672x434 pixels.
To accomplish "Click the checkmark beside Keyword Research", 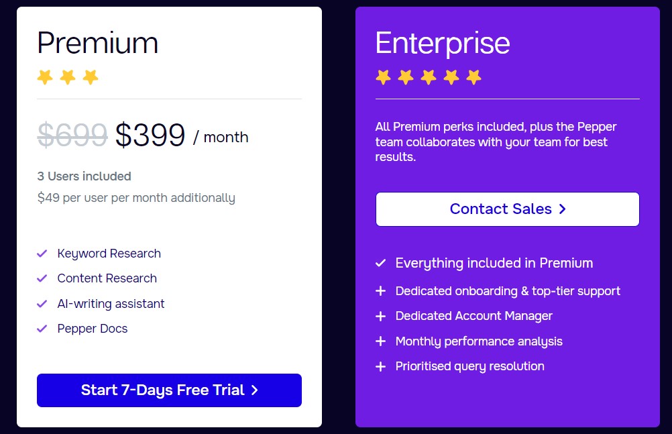I will coord(42,254).
